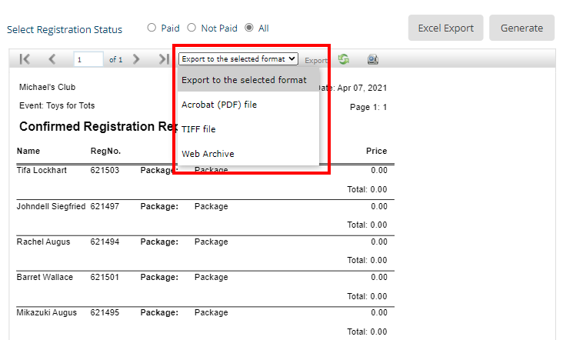Select the All radio button
Viewport: 563px width, 340px height.
(249, 28)
